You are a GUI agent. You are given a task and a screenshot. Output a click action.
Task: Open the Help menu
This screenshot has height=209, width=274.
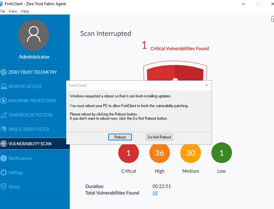point(25,11)
